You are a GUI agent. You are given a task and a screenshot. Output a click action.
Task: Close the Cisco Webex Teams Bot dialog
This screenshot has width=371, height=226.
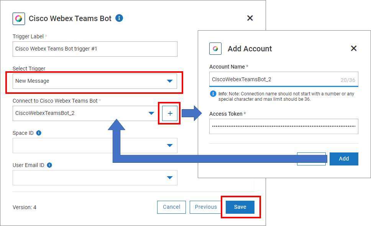coord(250,18)
